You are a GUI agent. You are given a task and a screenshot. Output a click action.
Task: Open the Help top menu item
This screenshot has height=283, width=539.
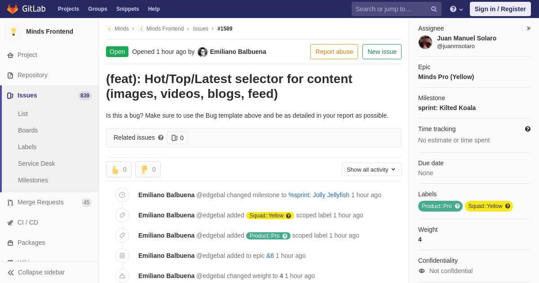point(154,9)
